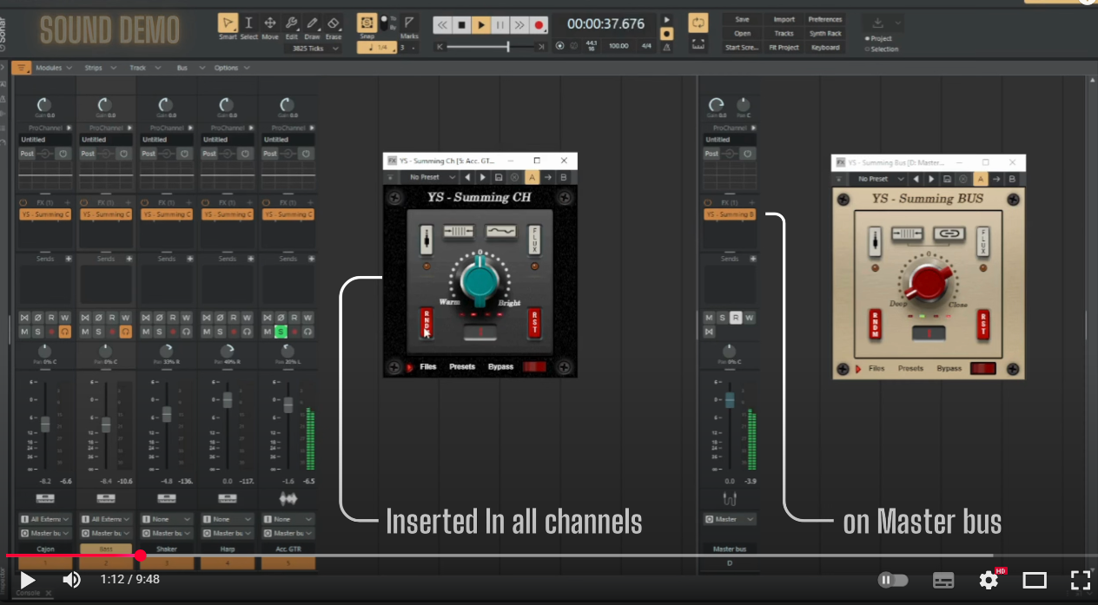Arm transport record button
Viewport: 1098px width, 605px height.
[539, 25]
